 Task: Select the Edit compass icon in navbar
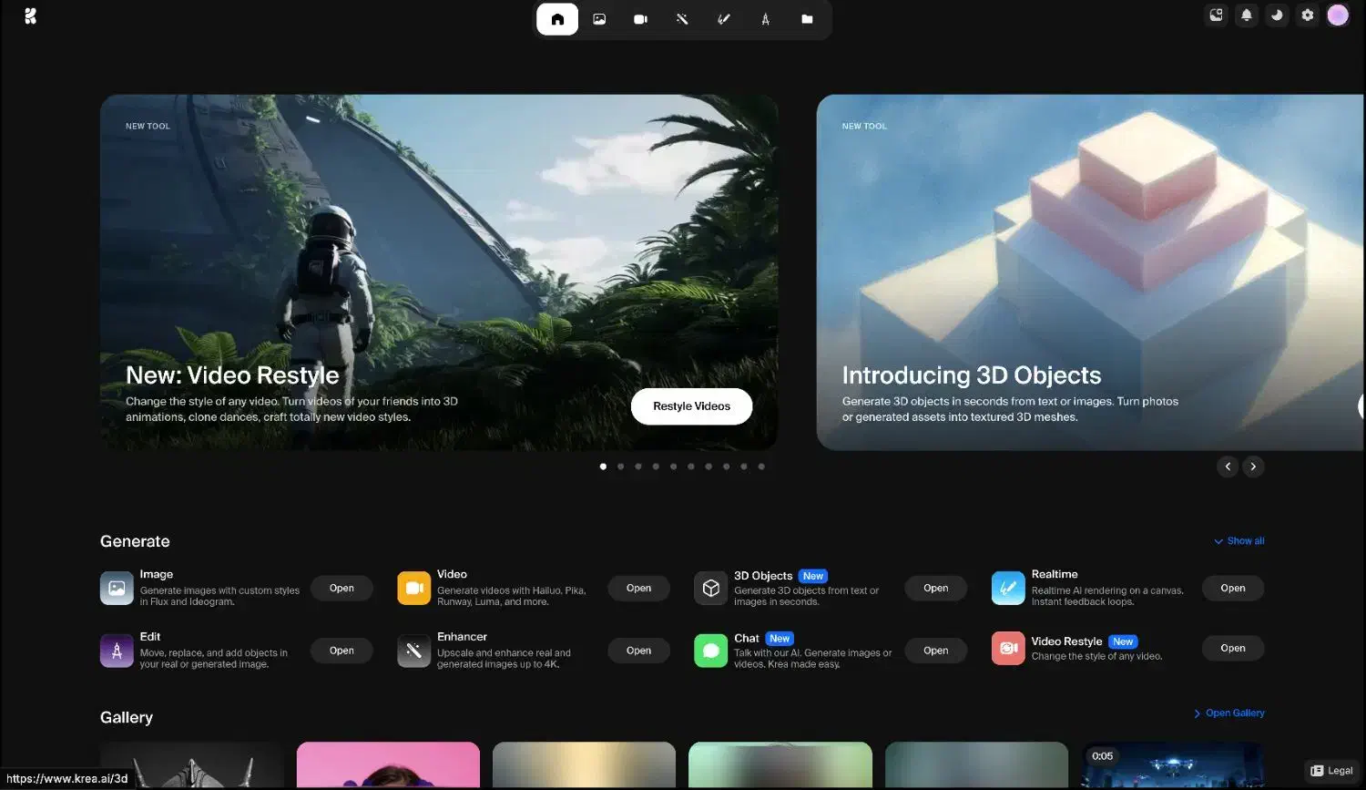(765, 19)
